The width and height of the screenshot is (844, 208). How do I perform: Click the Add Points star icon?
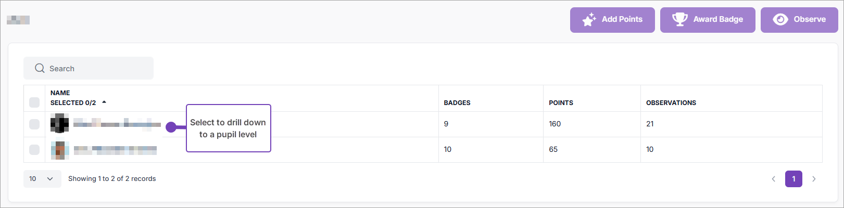[x=589, y=20]
